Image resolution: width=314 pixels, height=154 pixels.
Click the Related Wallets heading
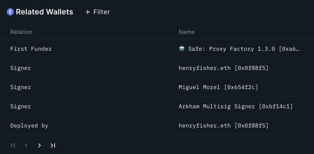44,12
